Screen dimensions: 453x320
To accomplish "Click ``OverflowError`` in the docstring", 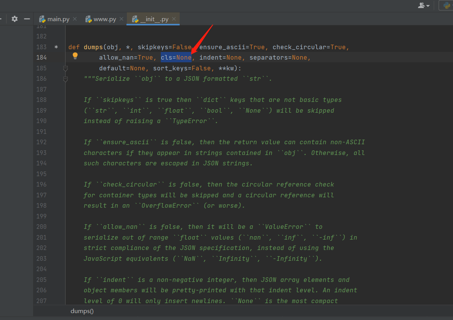I will click(167, 205).
